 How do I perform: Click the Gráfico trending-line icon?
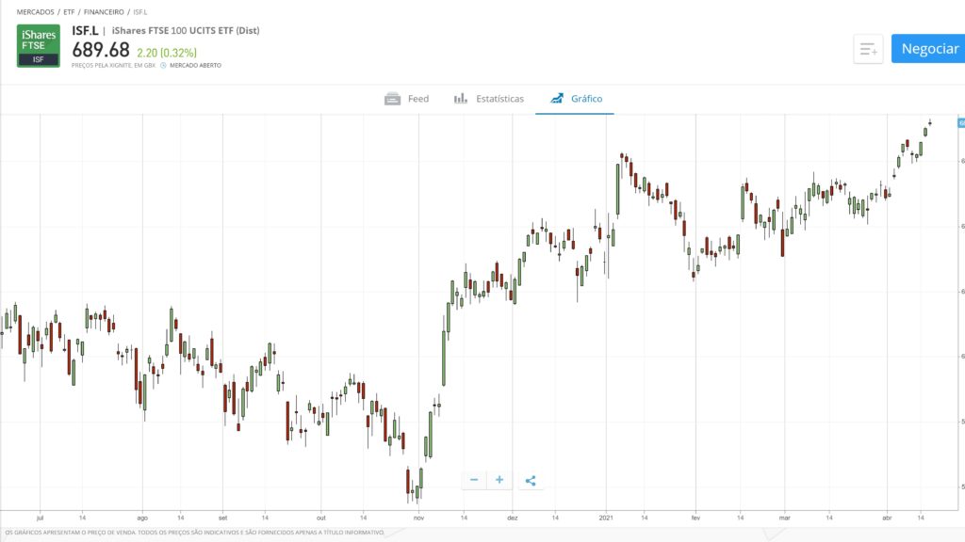pyautogui.click(x=558, y=98)
